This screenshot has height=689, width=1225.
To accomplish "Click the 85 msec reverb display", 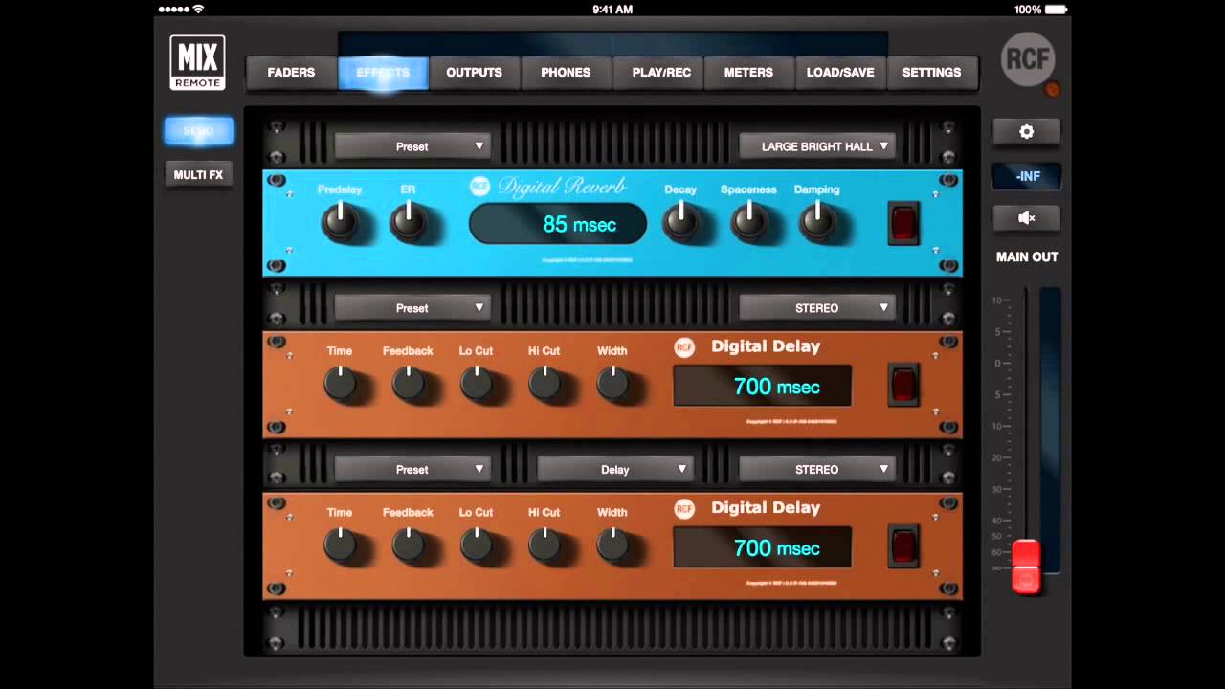I will coord(558,224).
